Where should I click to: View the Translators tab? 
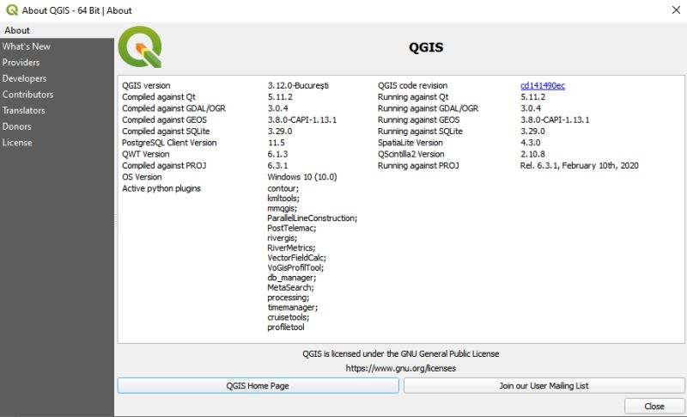57,111
